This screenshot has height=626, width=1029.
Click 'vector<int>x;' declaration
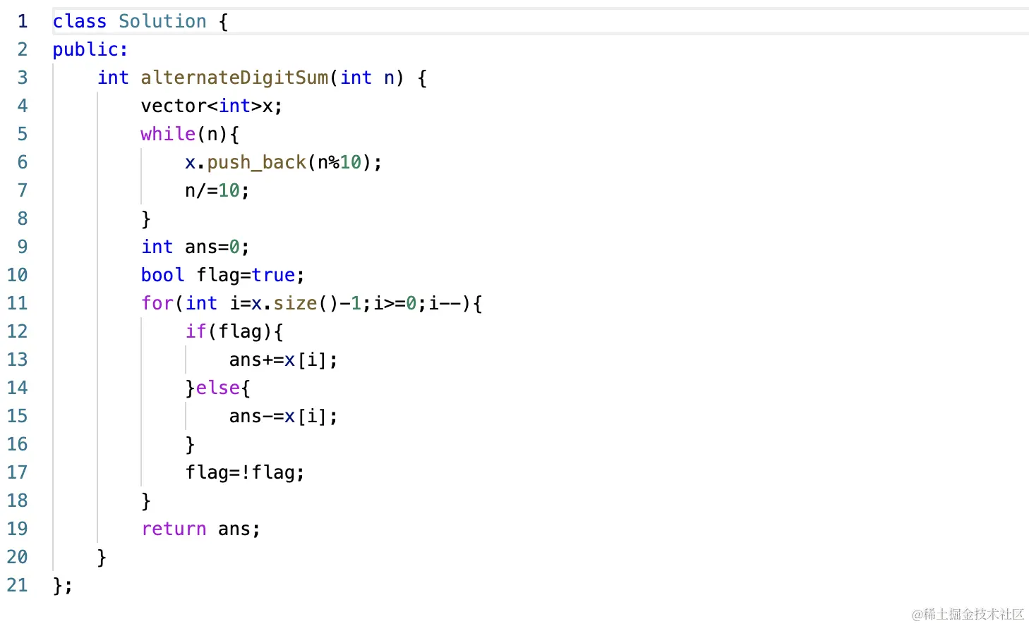click(x=212, y=106)
